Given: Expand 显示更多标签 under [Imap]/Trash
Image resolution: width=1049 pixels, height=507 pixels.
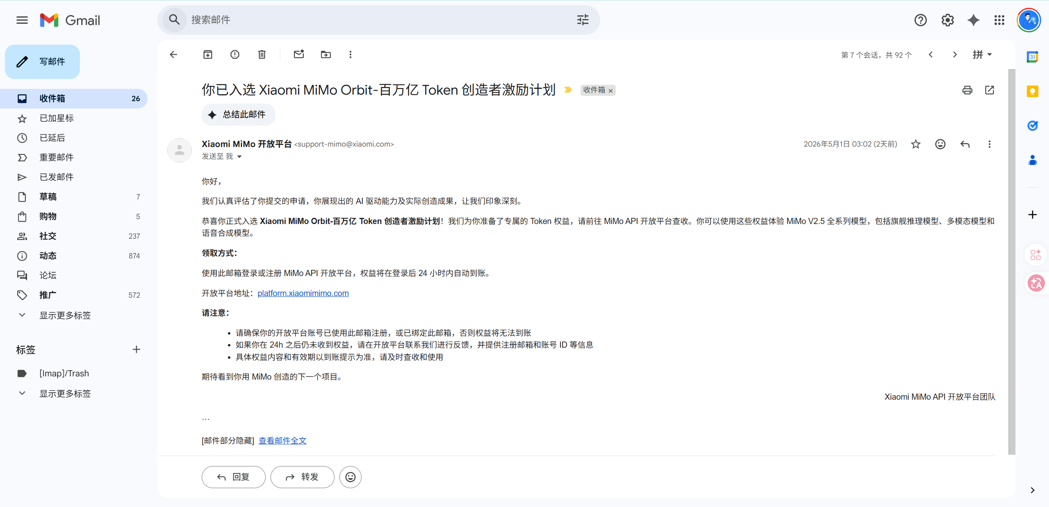Looking at the screenshot, I should pos(65,394).
